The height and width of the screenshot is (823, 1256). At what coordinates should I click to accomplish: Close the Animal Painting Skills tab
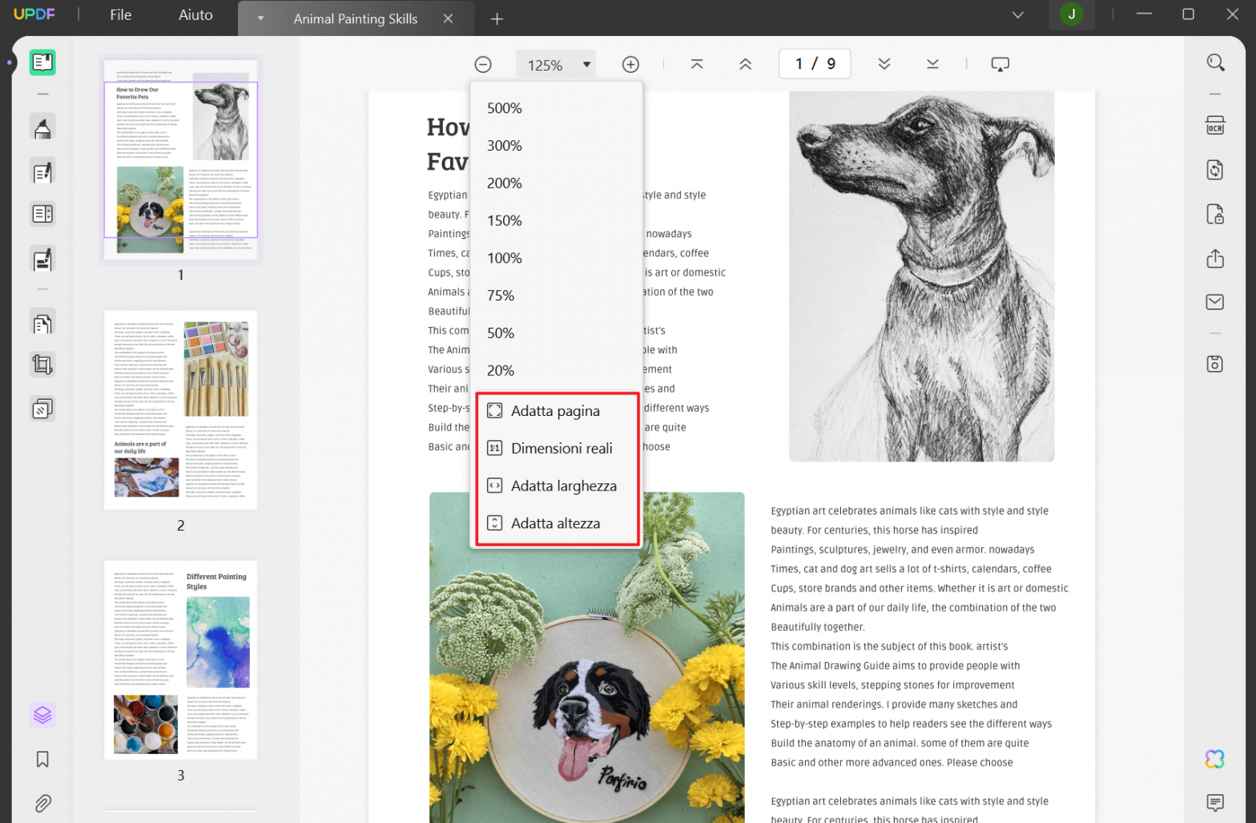(449, 18)
